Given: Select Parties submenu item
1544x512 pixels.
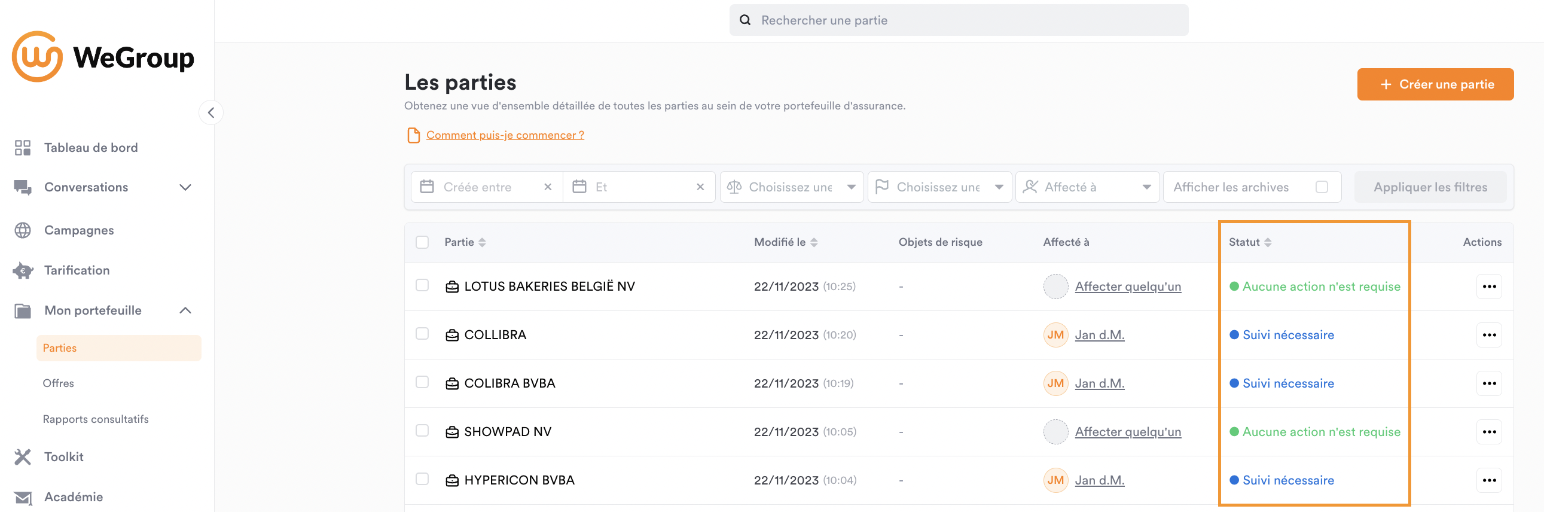Looking at the screenshot, I should coord(118,348).
